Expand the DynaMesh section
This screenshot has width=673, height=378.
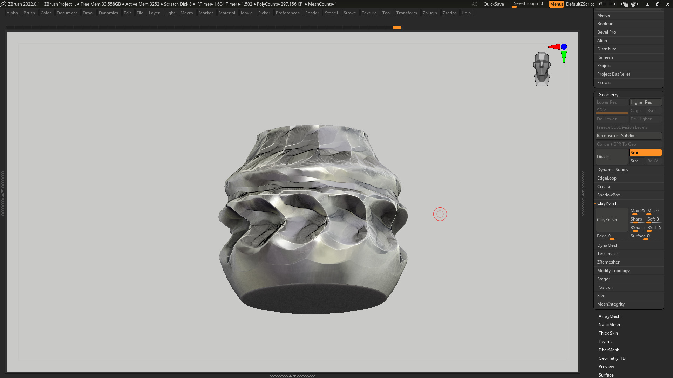607,245
